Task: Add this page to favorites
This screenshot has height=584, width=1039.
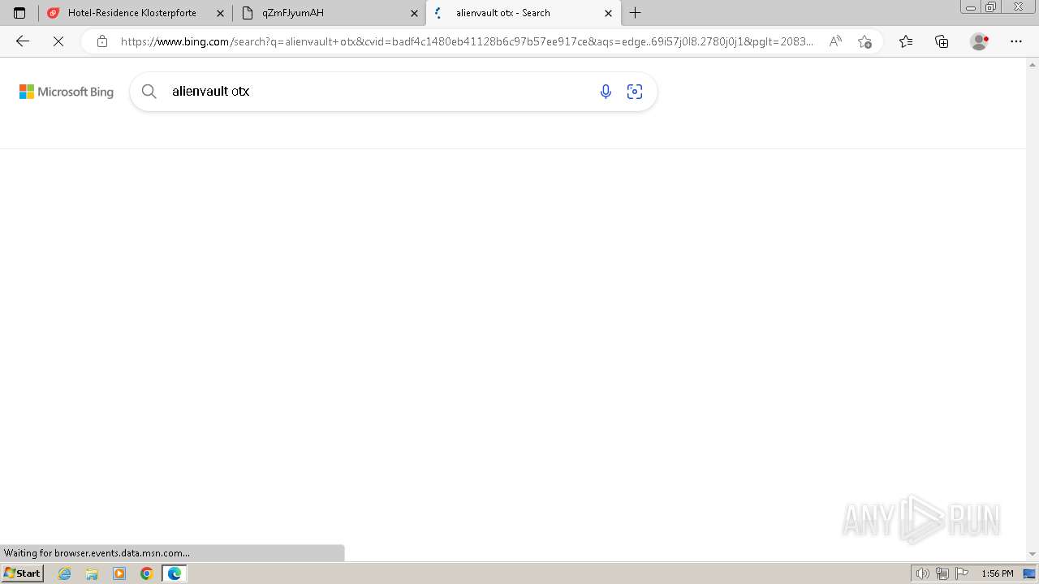Action: 864,41
